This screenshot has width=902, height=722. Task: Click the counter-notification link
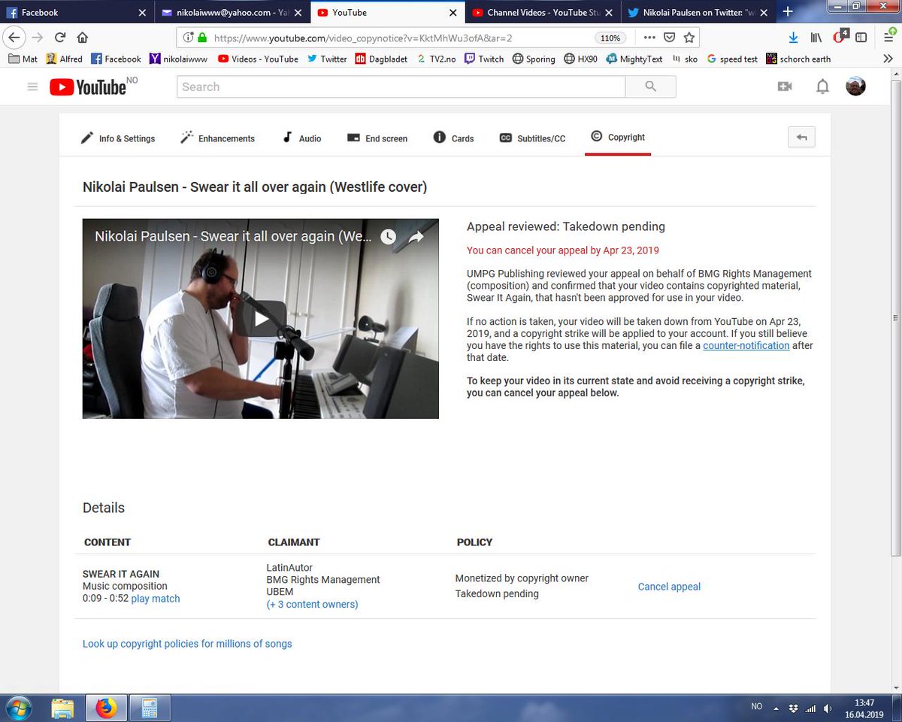click(x=746, y=345)
